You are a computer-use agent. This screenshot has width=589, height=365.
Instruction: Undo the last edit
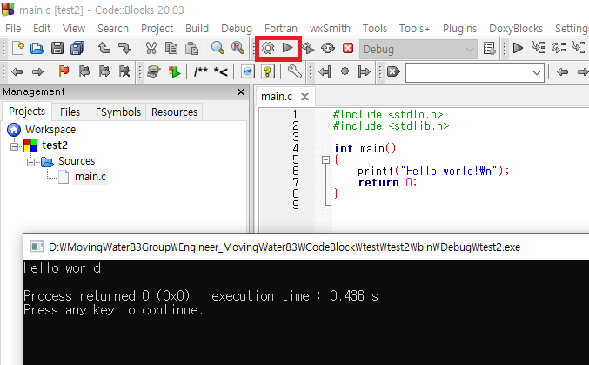pos(104,48)
